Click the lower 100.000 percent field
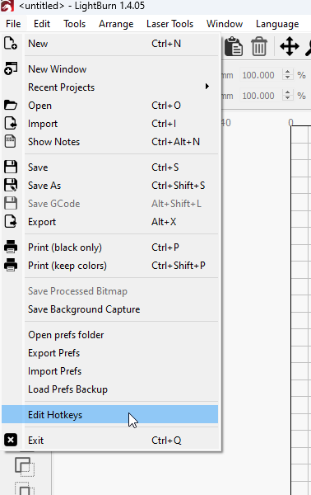Screen dimensions: 311x495 click(x=262, y=96)
